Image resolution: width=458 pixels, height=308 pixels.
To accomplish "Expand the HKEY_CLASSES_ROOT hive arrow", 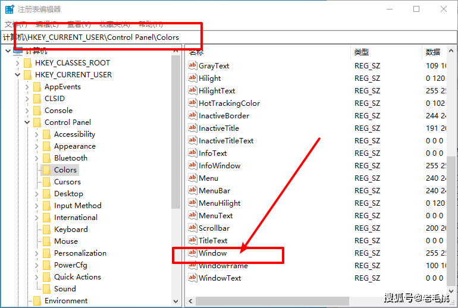I will 18,63.
